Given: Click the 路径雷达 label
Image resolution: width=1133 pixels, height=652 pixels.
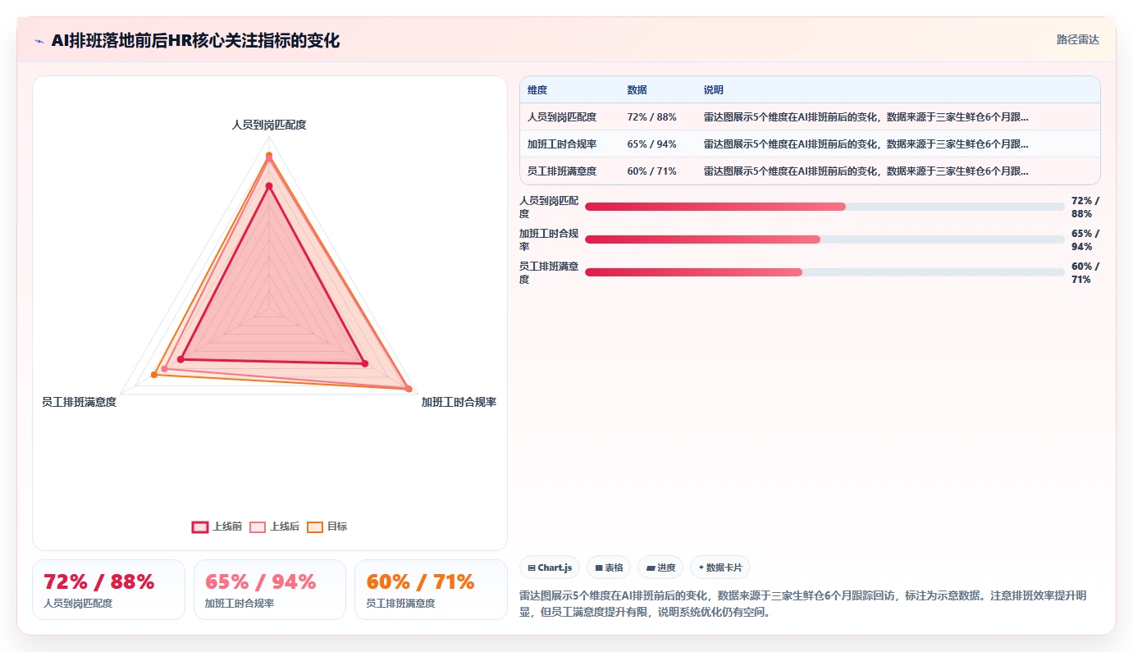Looking at the screenshot, I should click(1077, 39).
